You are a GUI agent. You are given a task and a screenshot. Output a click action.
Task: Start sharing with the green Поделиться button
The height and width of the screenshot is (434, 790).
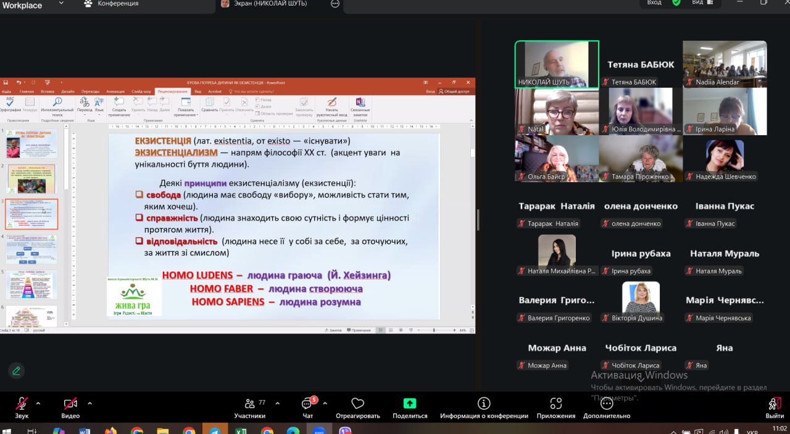pyautogui.click(x=410, y=404)
